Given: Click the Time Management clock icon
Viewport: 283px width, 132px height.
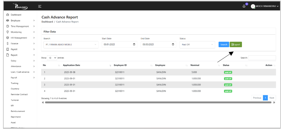Looking at the screenshot, I should (x=8, y=26).
